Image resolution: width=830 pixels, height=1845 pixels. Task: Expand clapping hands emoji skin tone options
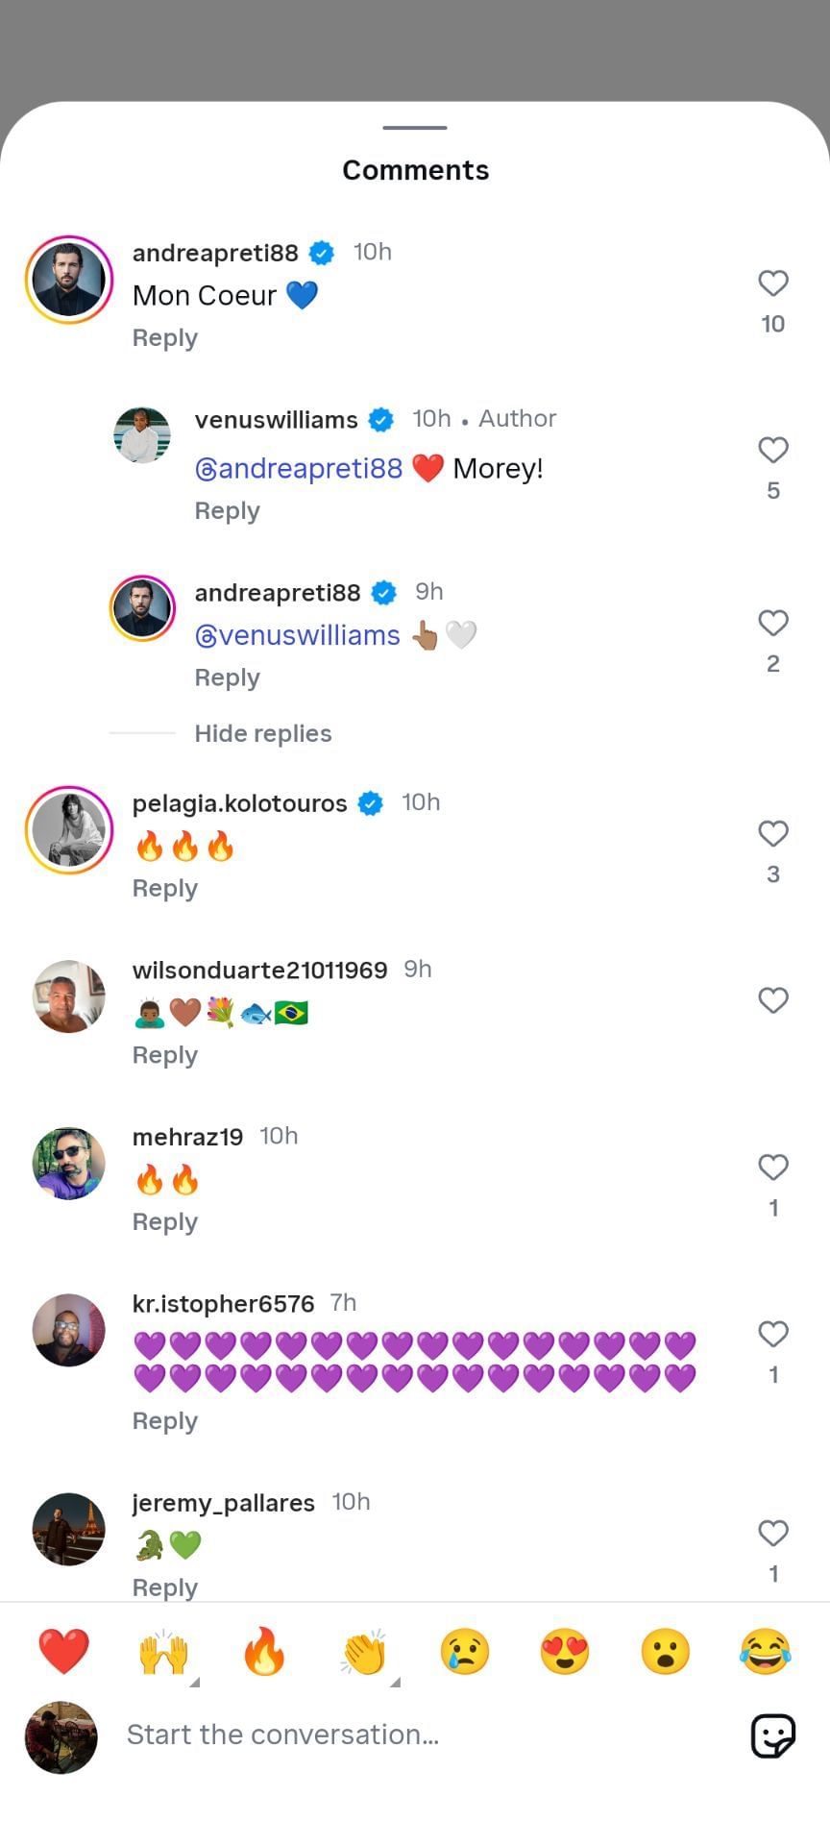(x=394, y=1682)
